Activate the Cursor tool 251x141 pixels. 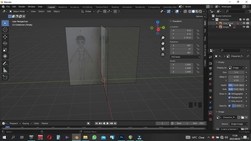pos(5,30)
